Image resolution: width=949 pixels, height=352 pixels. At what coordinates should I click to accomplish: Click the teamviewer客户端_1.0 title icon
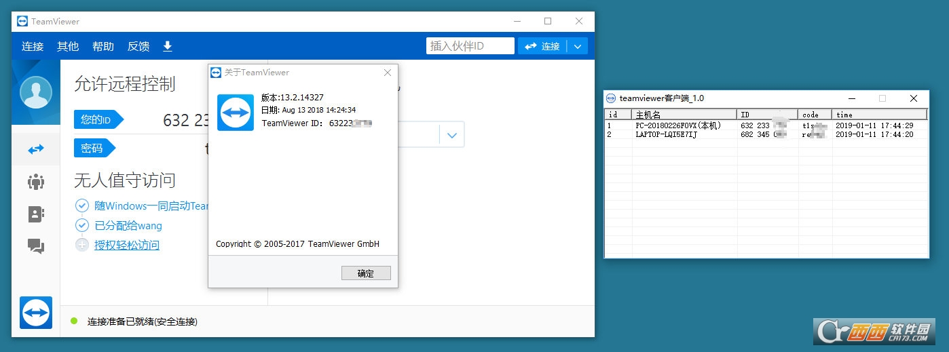point(611,98)
